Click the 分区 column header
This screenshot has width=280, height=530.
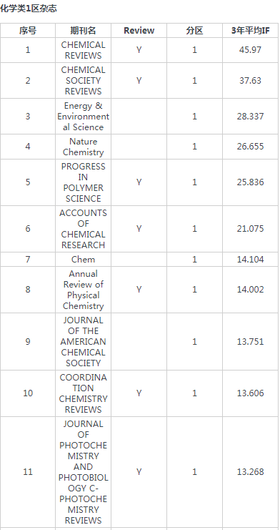click(194, 31)
